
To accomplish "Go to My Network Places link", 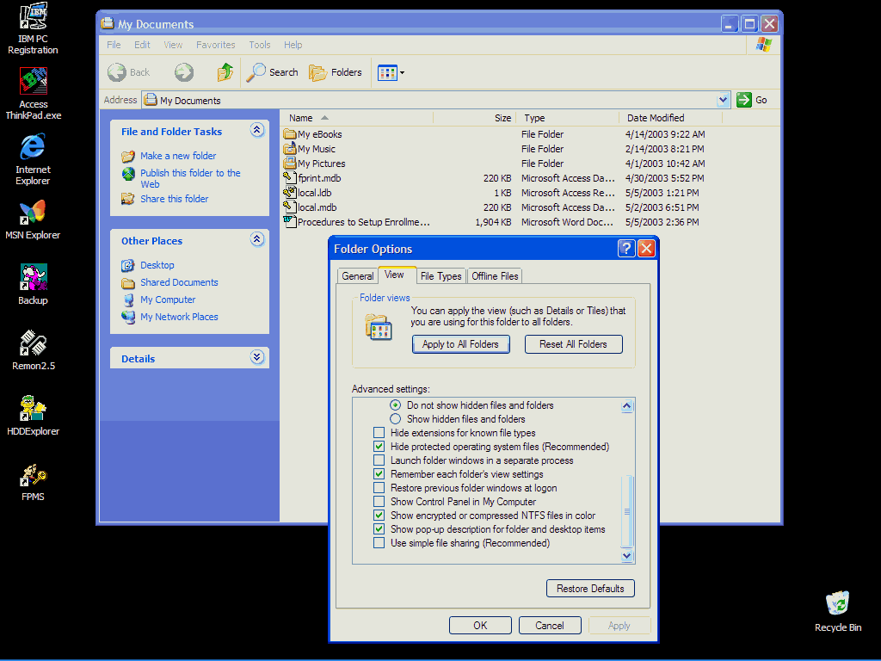I will (x=179, y=317).
